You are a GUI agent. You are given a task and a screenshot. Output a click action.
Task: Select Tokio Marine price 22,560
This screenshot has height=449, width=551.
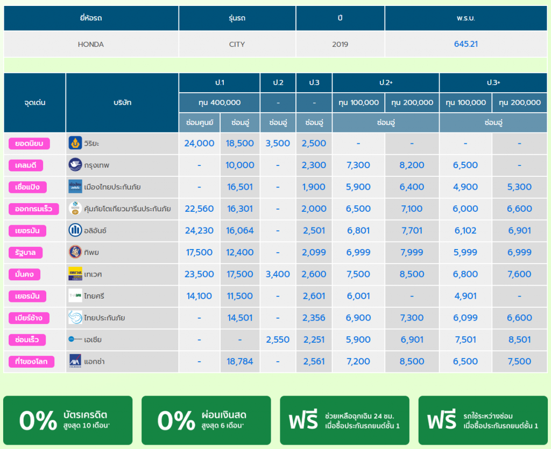[199, 209]
